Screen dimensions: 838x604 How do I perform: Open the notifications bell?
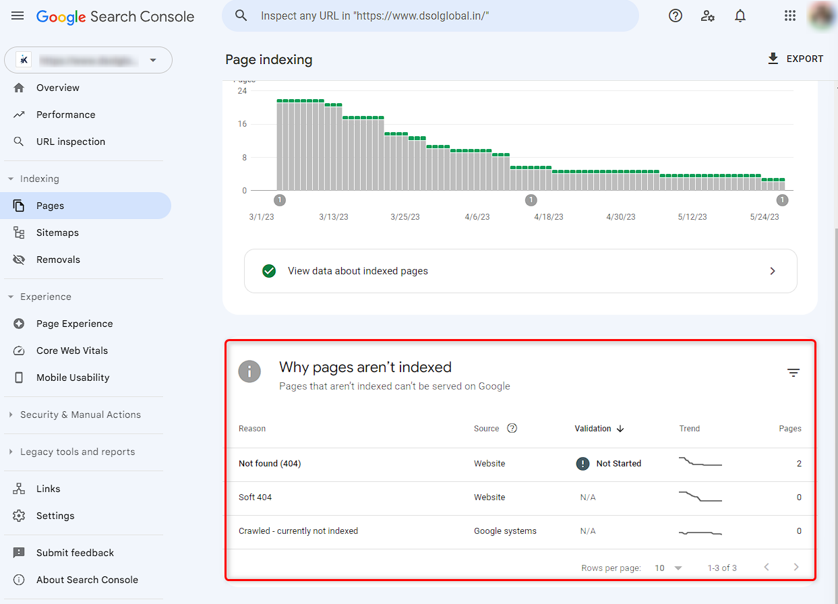click(740, 16)
